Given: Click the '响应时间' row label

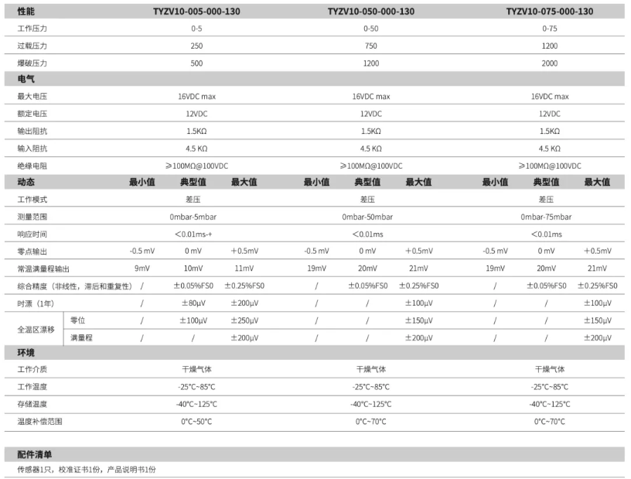Looking at the screenshot, I should pos(32,234).
